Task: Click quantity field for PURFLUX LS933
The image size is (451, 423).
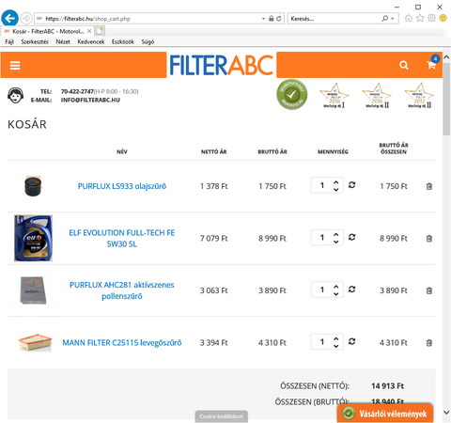Action: point(321,185)
